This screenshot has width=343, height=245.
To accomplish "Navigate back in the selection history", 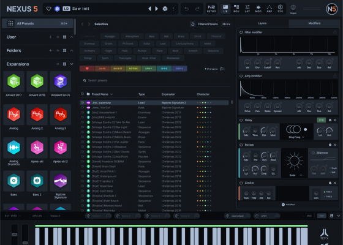I will (x=83, y=24).
